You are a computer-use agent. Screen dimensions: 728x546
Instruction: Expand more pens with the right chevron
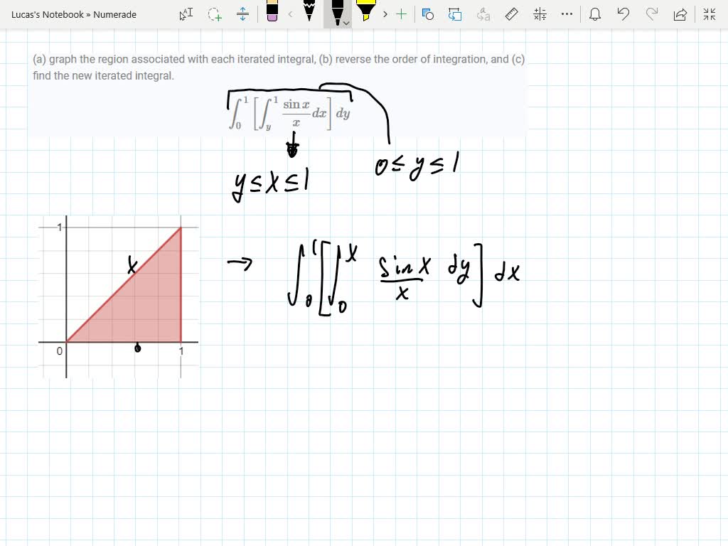(x=385, y=14)
